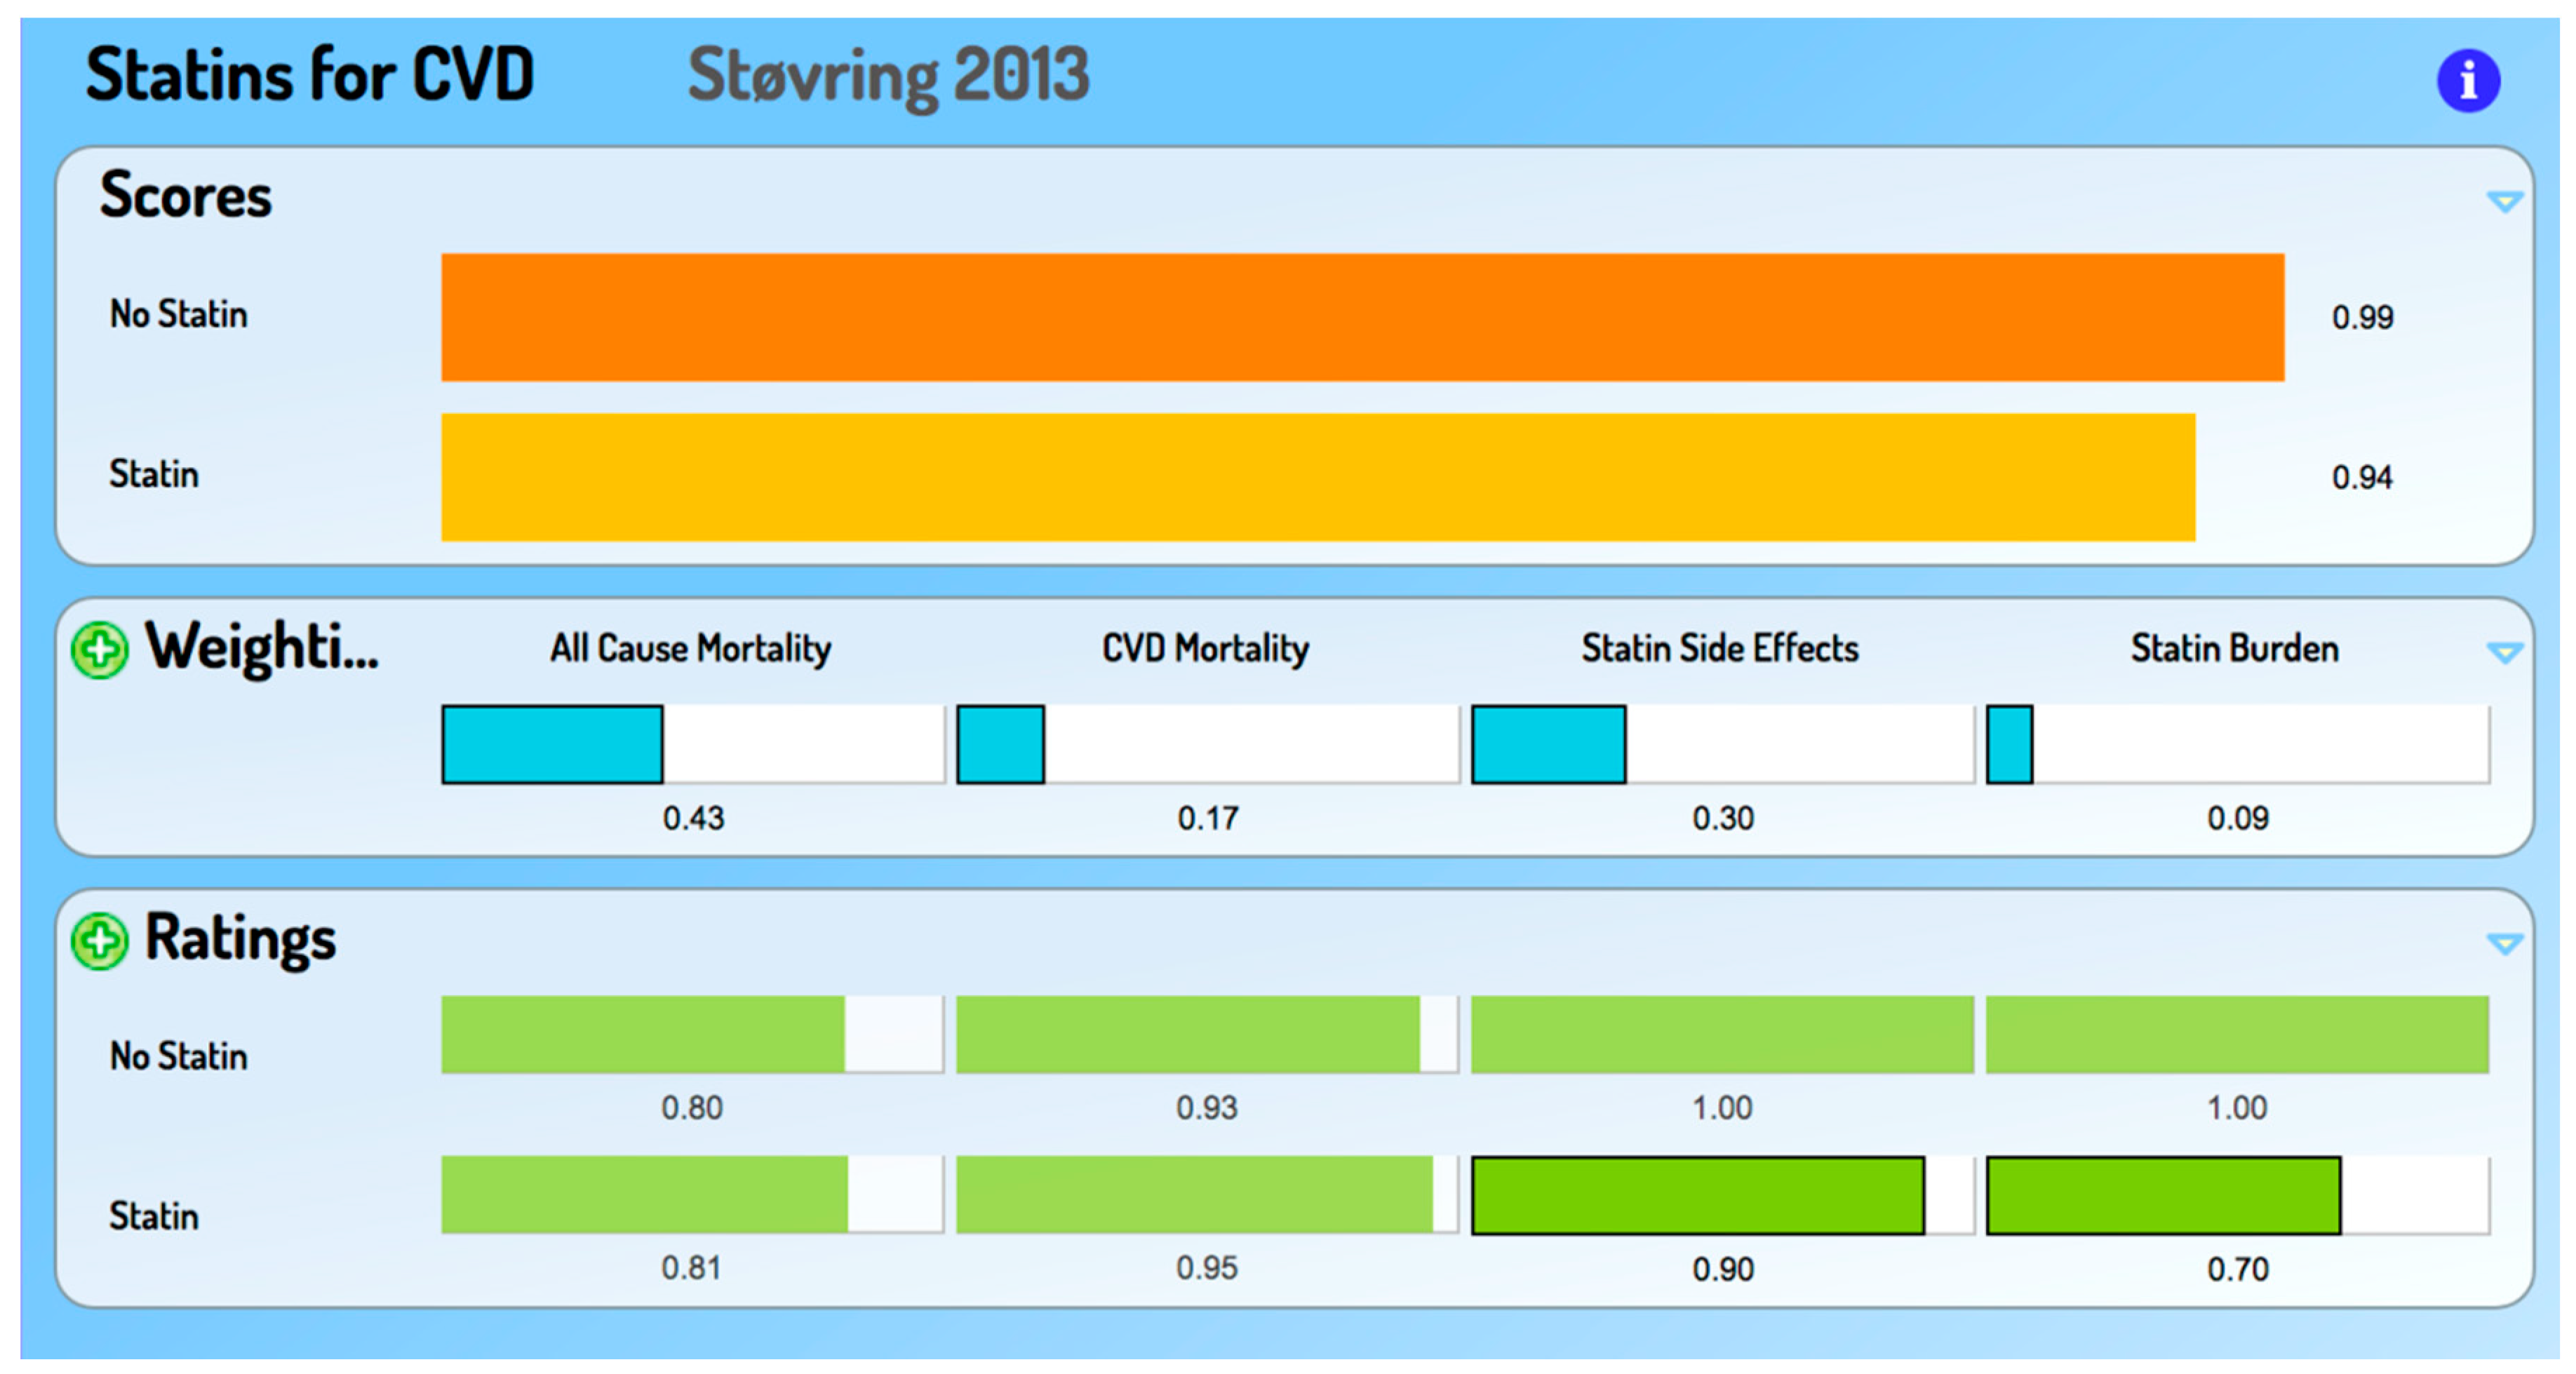Screen dimensions: 2576x1374
Task: Select the CVD Mortality column header
Action: click(x=1205, y=648)
